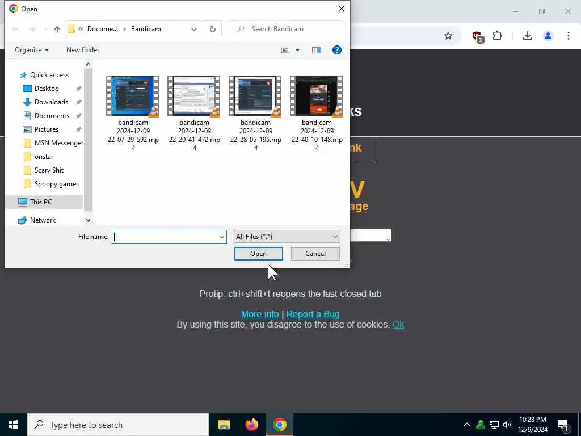581x436 pixels.
Task: Open the Organize menu
Action: click(x=32, y=50)
